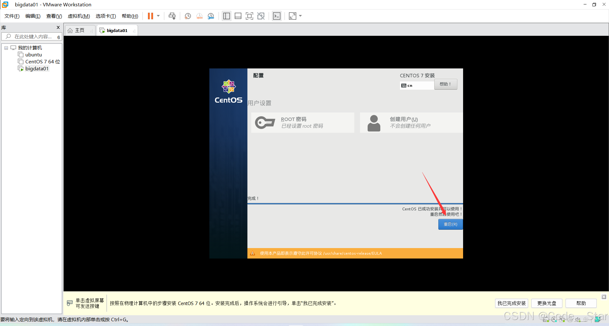This screenshot has width=609, height=326.
Task: Open the ROOT 密码 setting
Action: coord(303,123)
